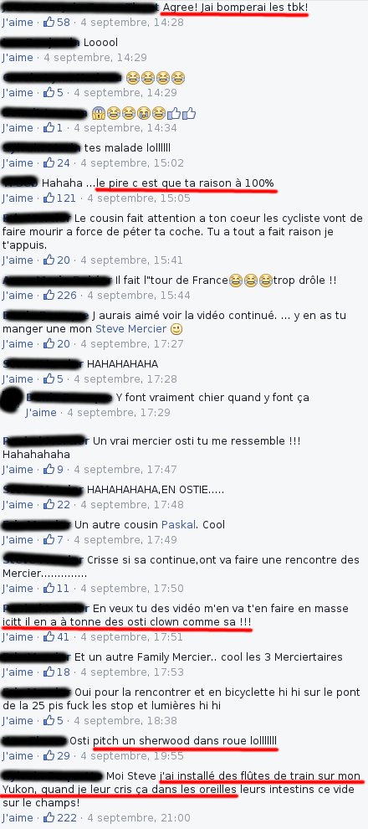Image resolution: width=368 pixels, height=829 pixels.
Task: Click the thumbs-up icon showing 41 likes
Action: (49, 636)
